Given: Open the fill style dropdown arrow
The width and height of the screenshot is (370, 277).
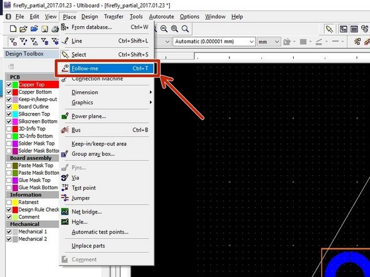Looking at the screenshot, I should 294,42.
